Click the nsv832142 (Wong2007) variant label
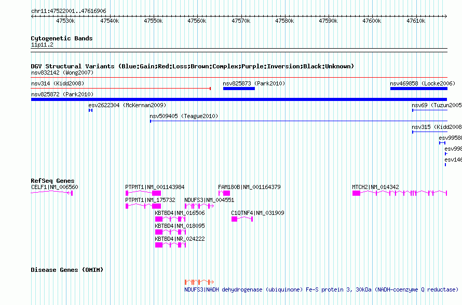This screenshot has width=462, height=305. tap(62, 72)
